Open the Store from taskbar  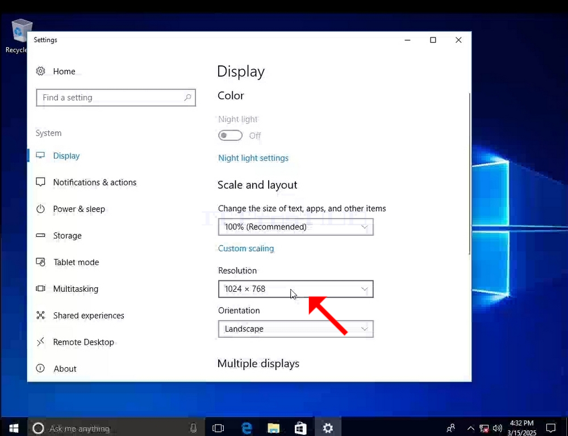coord(300,429)
